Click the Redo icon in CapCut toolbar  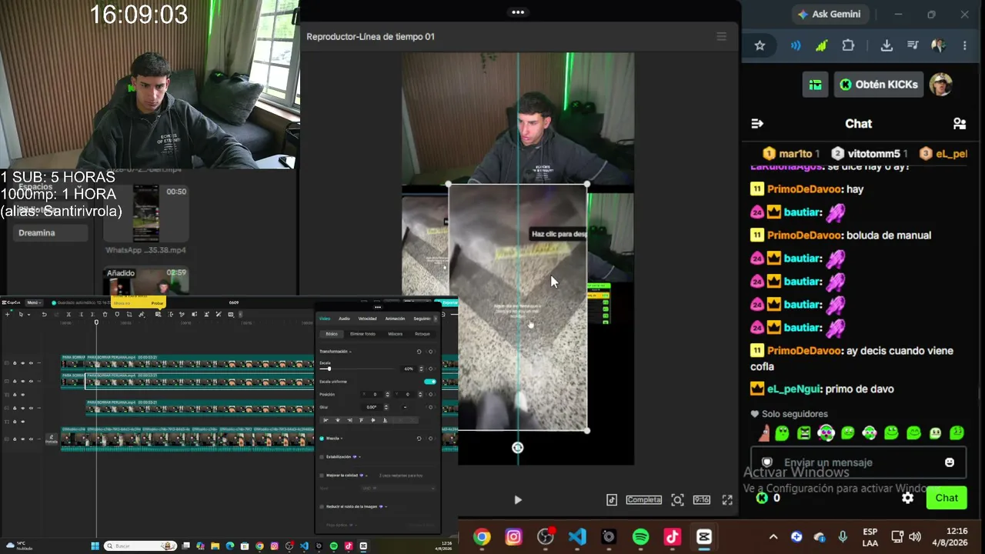(56, 314)
